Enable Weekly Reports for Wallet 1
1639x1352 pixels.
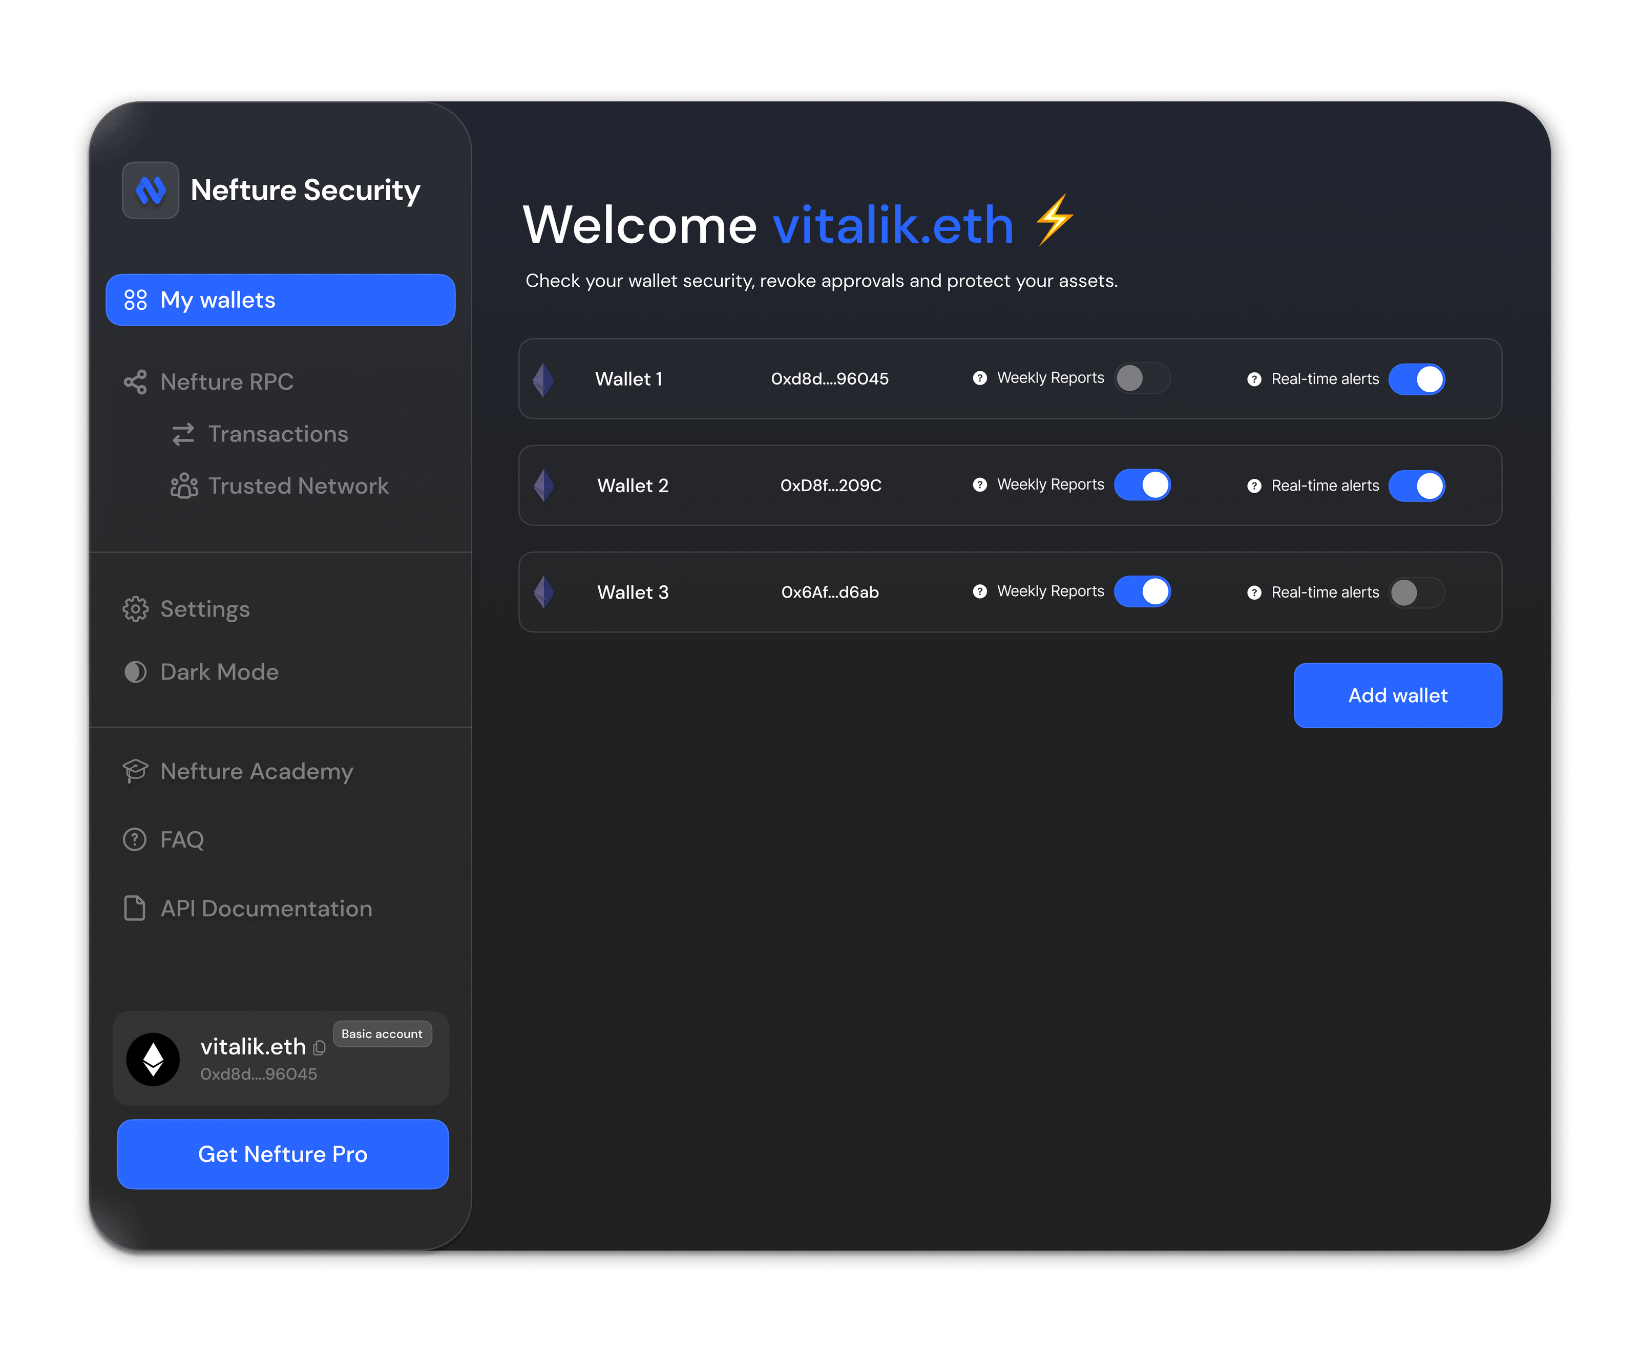pos(1142,378)
